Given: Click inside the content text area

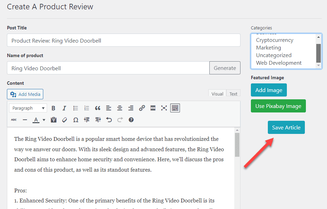Looking at the screenshot, I should (121, 168).
